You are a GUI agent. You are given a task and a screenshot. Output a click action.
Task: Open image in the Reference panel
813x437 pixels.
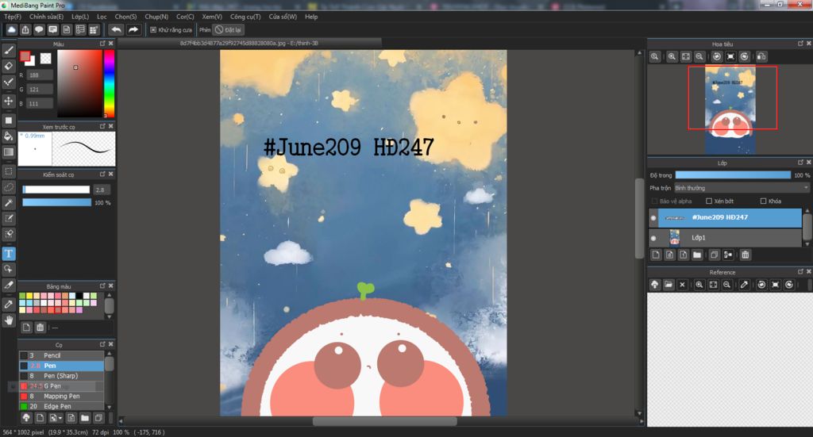coord(669,284)
